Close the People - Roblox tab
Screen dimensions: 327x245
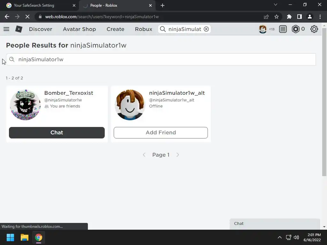pos(150,5)
